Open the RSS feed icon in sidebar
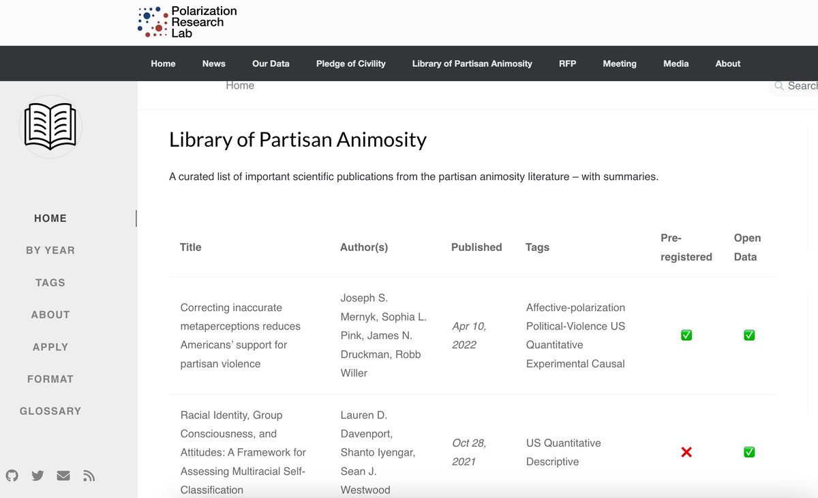The width and height of the screenshot is (818, 498). [89, 475]
